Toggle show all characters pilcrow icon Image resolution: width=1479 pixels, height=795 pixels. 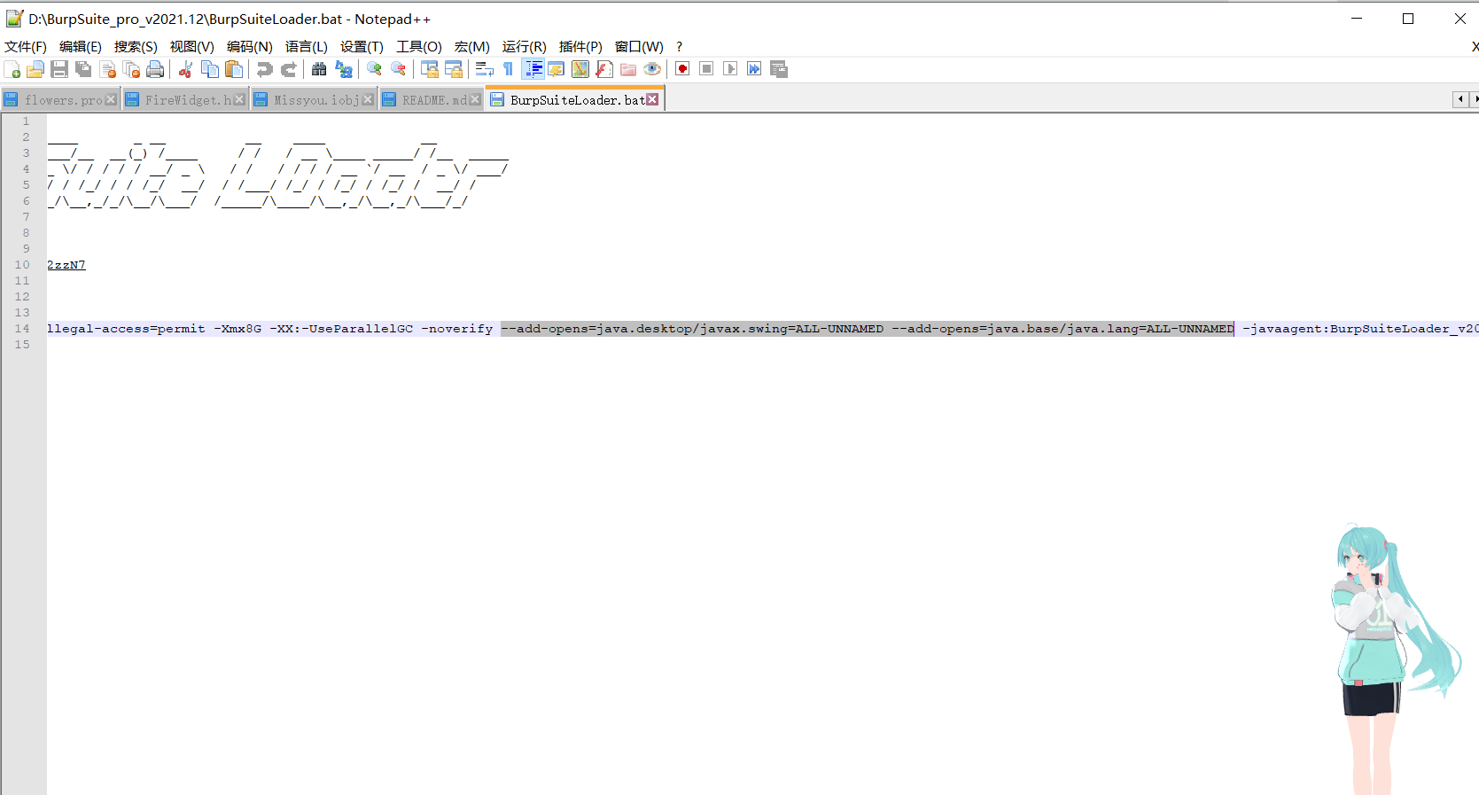click(508, 69)
